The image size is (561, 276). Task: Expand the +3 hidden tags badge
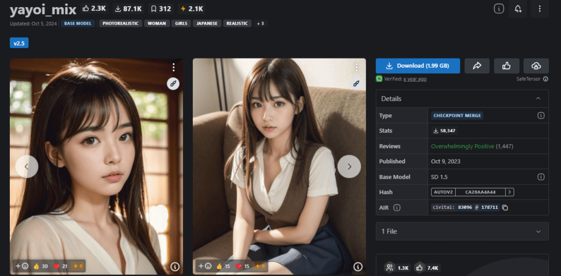(x=260, y=24)
